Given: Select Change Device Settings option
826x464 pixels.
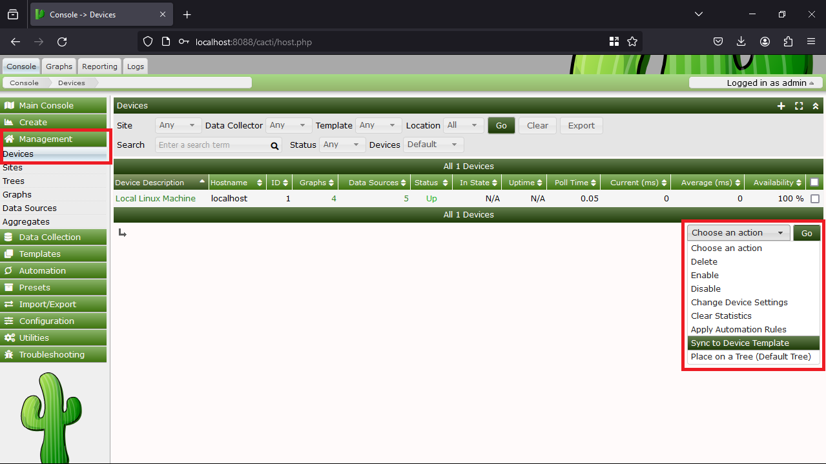Looking at the screenshot, I should [x=754, y=302].
